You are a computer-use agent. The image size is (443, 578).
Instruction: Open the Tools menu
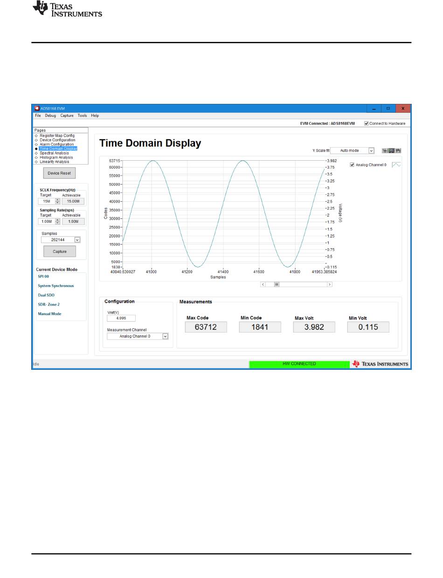click(x=82, y=116)
